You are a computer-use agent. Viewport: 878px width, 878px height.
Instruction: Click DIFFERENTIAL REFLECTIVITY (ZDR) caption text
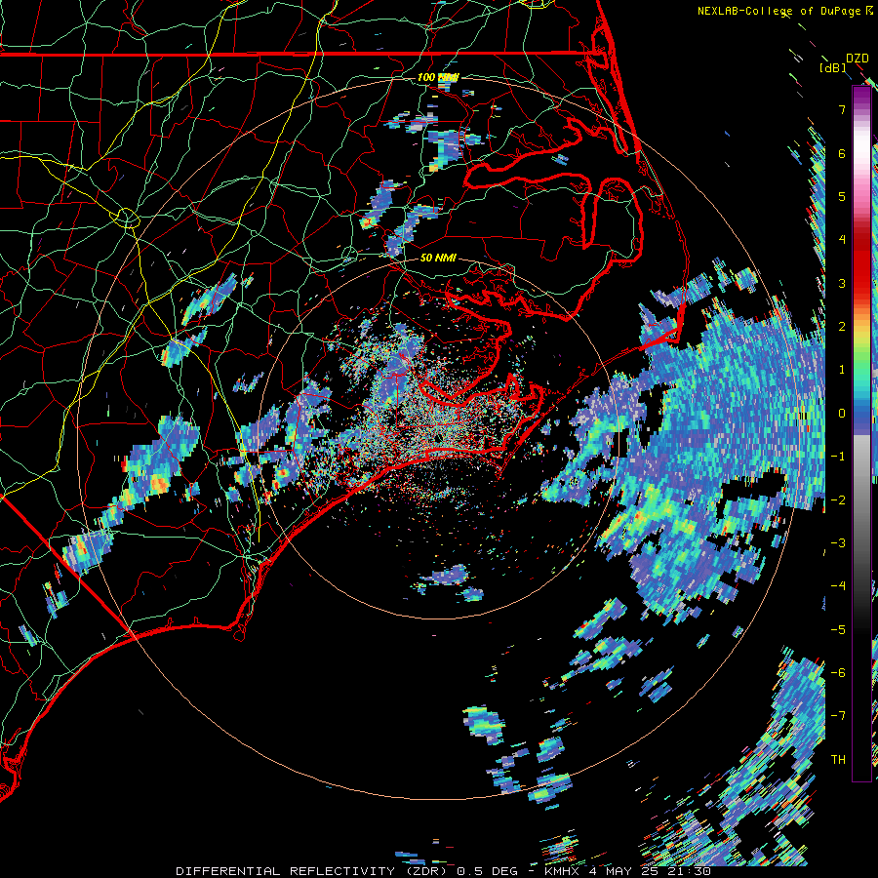tap(313, 871)
